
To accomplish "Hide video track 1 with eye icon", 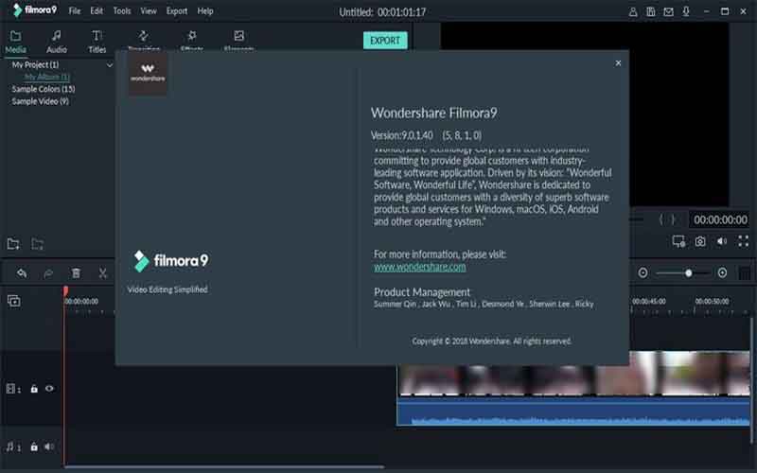I will point(49,388).
